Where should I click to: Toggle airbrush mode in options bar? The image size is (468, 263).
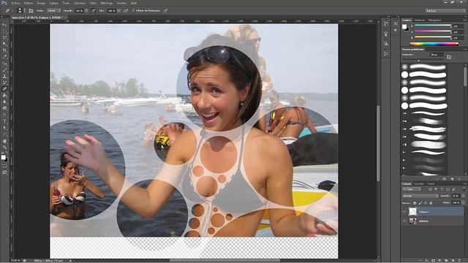tap(126, 11)
